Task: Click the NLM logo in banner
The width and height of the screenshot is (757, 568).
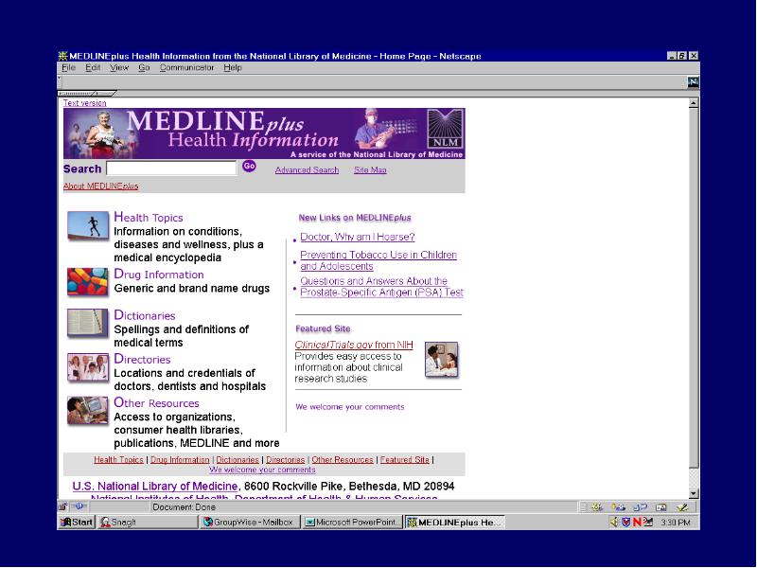Action: (x=445, y=129)
